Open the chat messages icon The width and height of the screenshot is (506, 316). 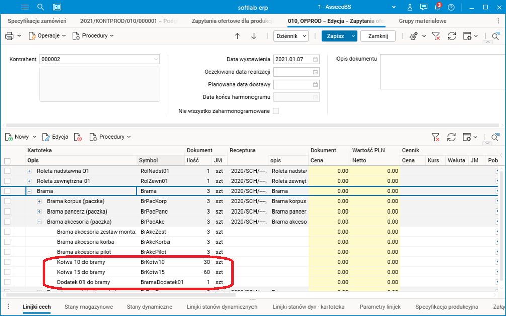(424, 7)
